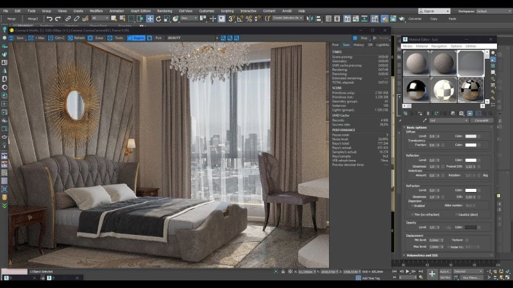Viewport: 513px width, 288px height.
Task: Click the Diffuse color swatch
Action: pyautogui.click(x=471, y=136)
